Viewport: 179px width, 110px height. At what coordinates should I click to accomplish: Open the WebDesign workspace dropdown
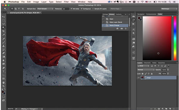coord(169,9)
